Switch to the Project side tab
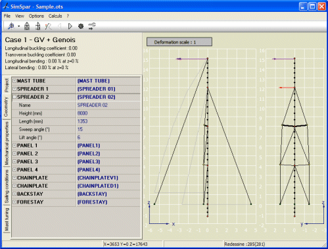Viewport: 328px width, 249px height. pyautogui.click(x=7, y=85)
